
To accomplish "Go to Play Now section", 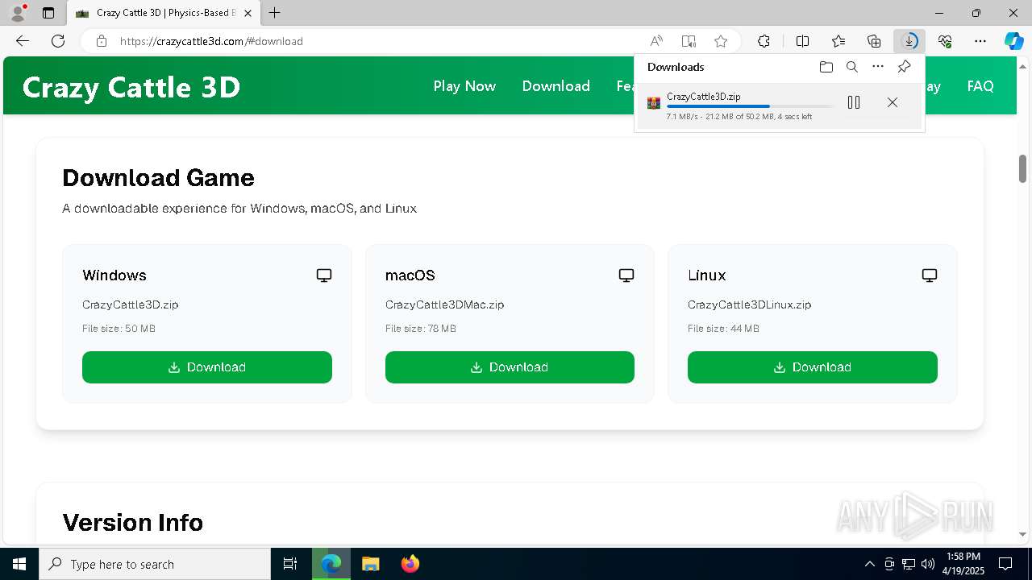I will click(x=464, y=86).
